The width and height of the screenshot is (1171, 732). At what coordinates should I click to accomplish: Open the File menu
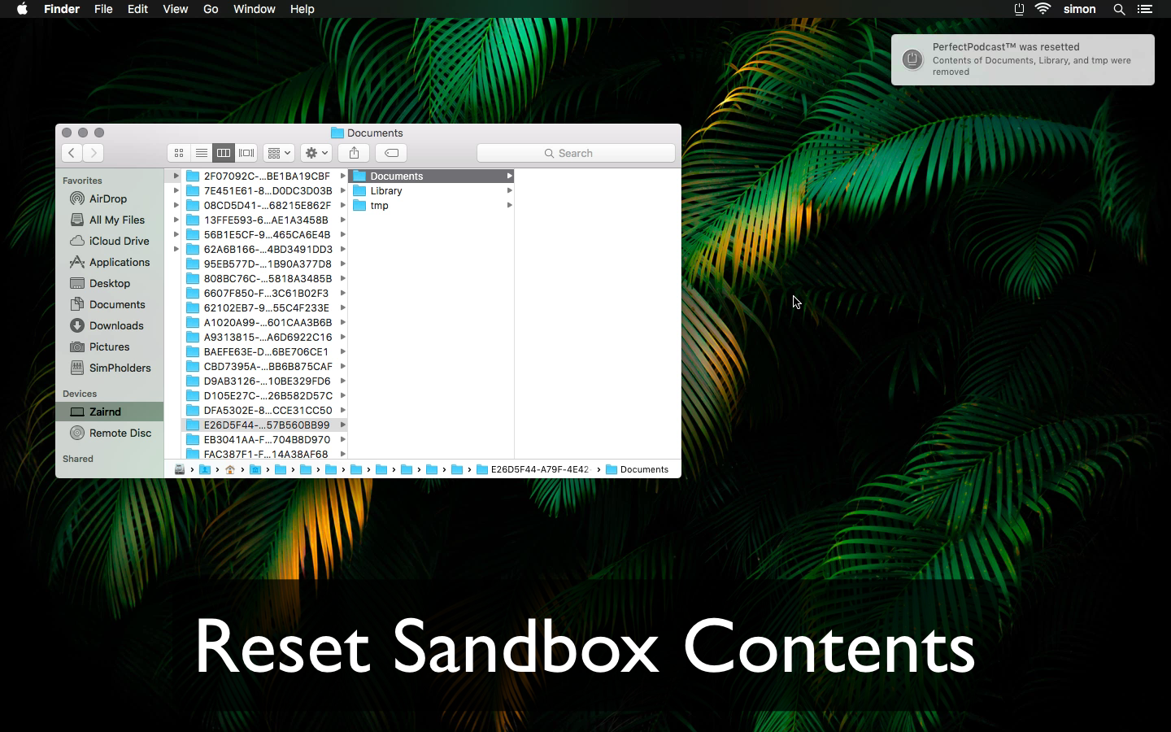coord(103,9)
